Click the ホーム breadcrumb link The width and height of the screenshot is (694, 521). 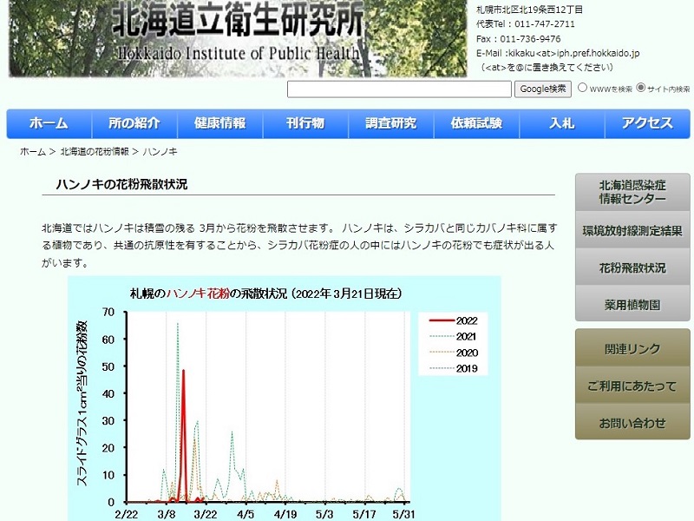coord(32,151)
